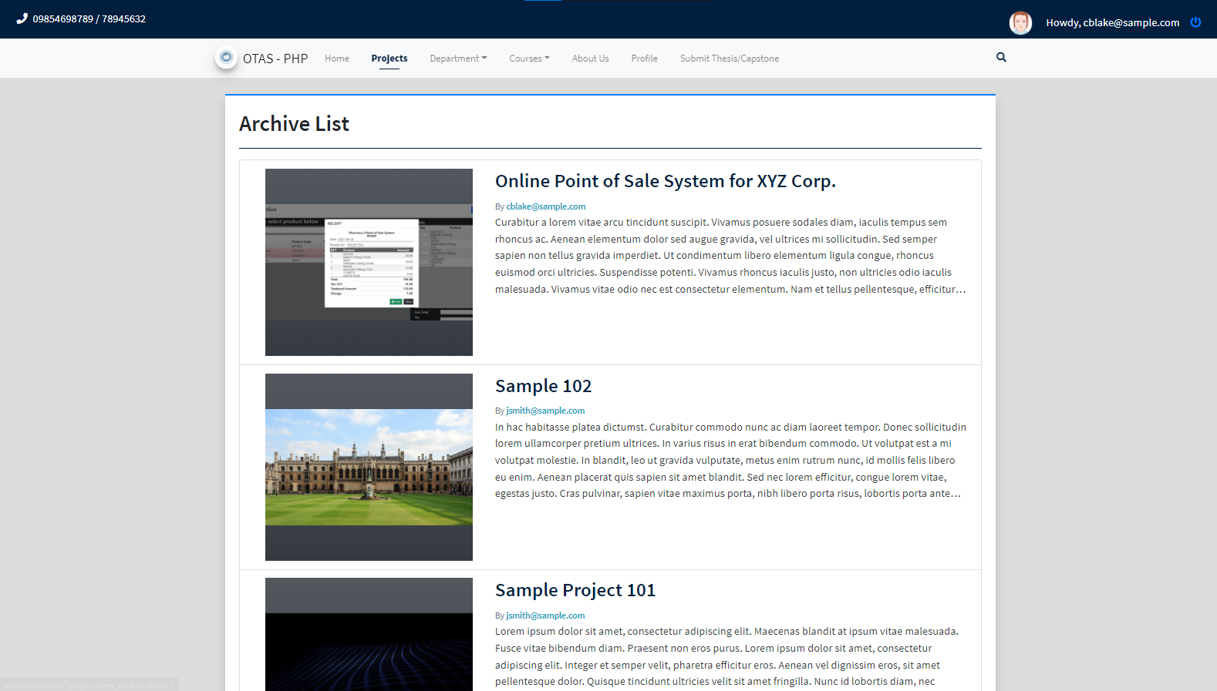Click the user avatar picture
The width and height of the screenshot is (1217, 691).
pyautogui.click(x=1020, y=23)
